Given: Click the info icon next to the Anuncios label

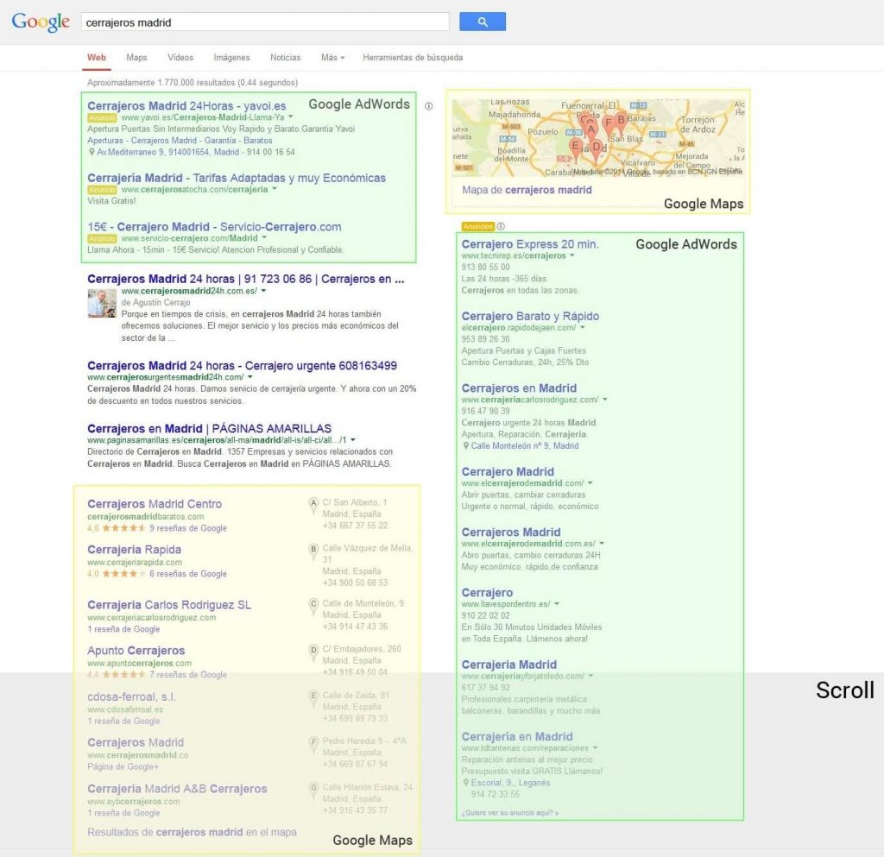Looking at the screenshot, I should (x=501, y=226).
